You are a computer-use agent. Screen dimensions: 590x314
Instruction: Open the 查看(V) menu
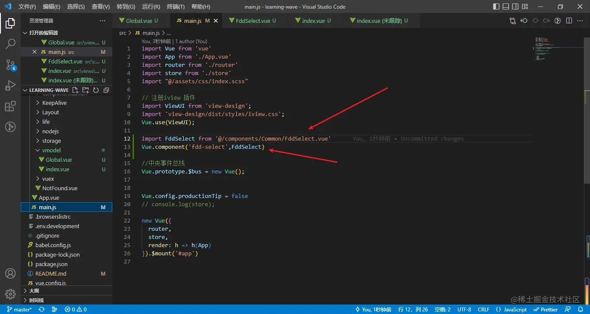pos(101,6)
